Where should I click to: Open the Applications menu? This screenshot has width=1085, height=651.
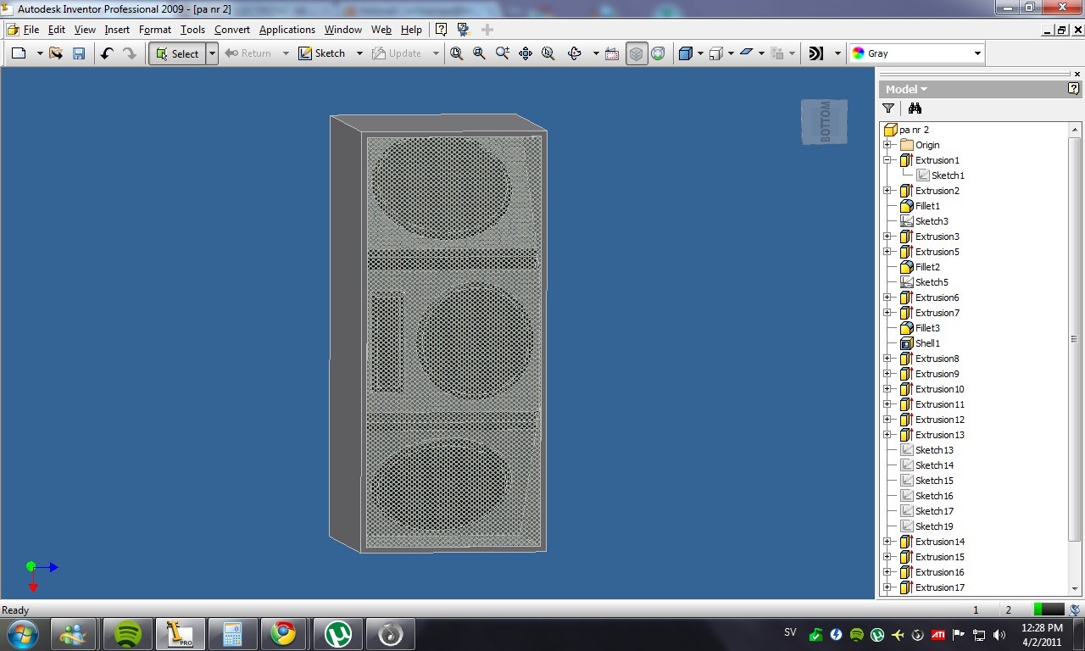[287, 30]
